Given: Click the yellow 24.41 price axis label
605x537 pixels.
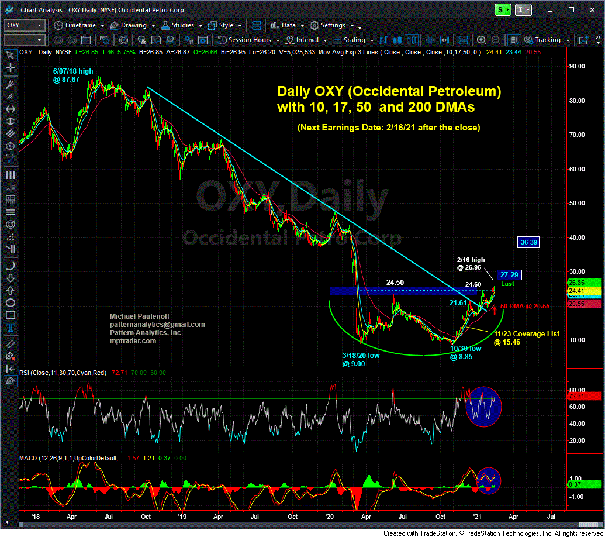Looking at the screenshot, I should pyautogui.click(x=585, y=291).
